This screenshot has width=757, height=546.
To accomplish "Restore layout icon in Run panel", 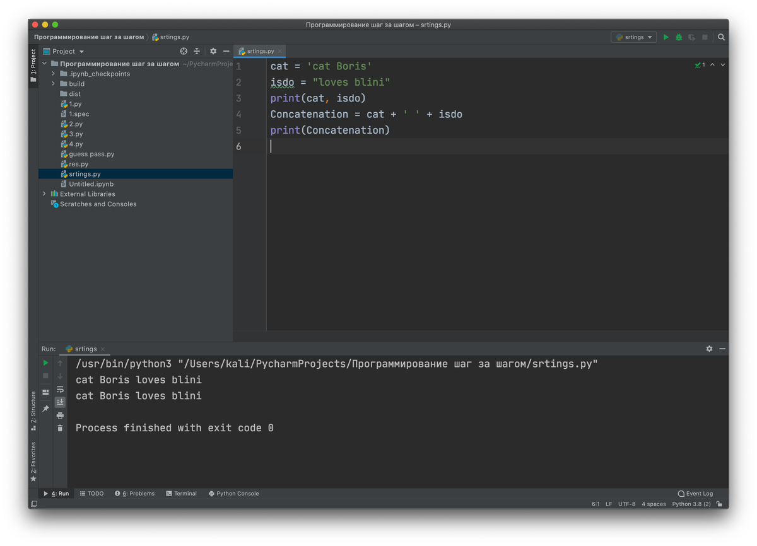I will click(45, 392).
